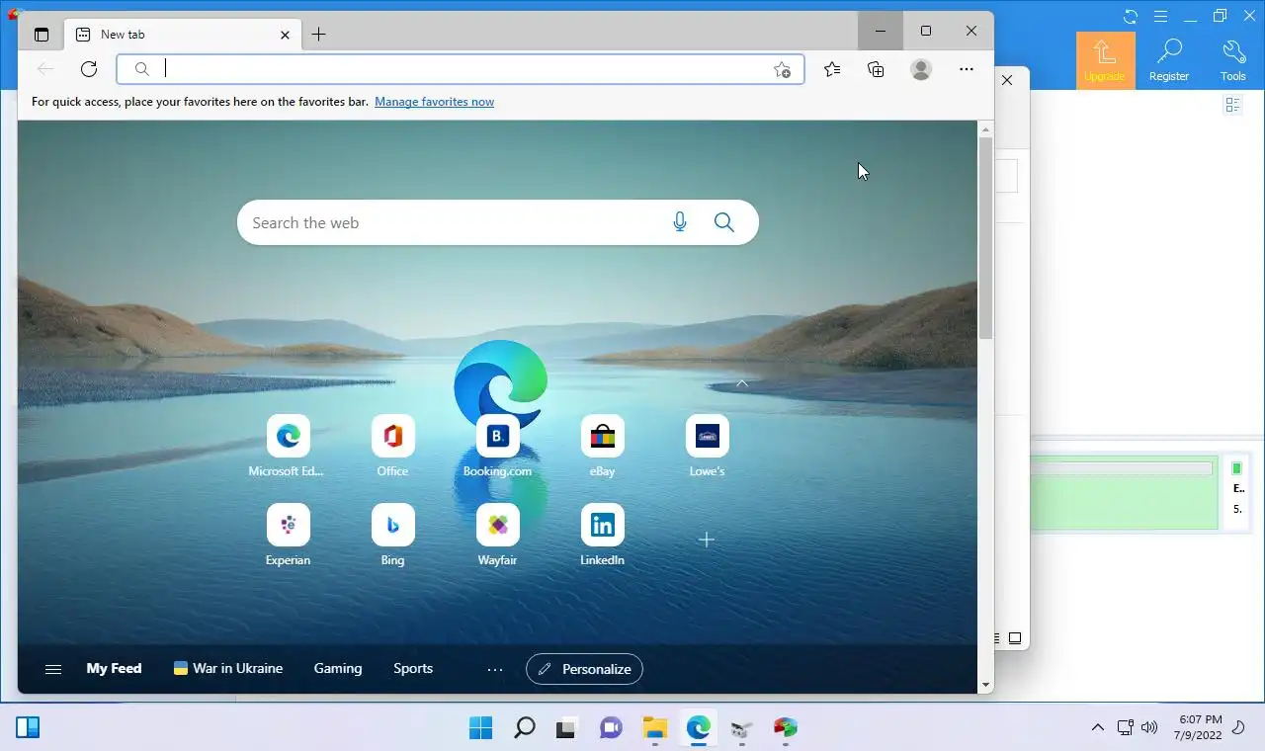1265x751 pixels.
Task: Select the New tab tab
Action: coord(184,35)
